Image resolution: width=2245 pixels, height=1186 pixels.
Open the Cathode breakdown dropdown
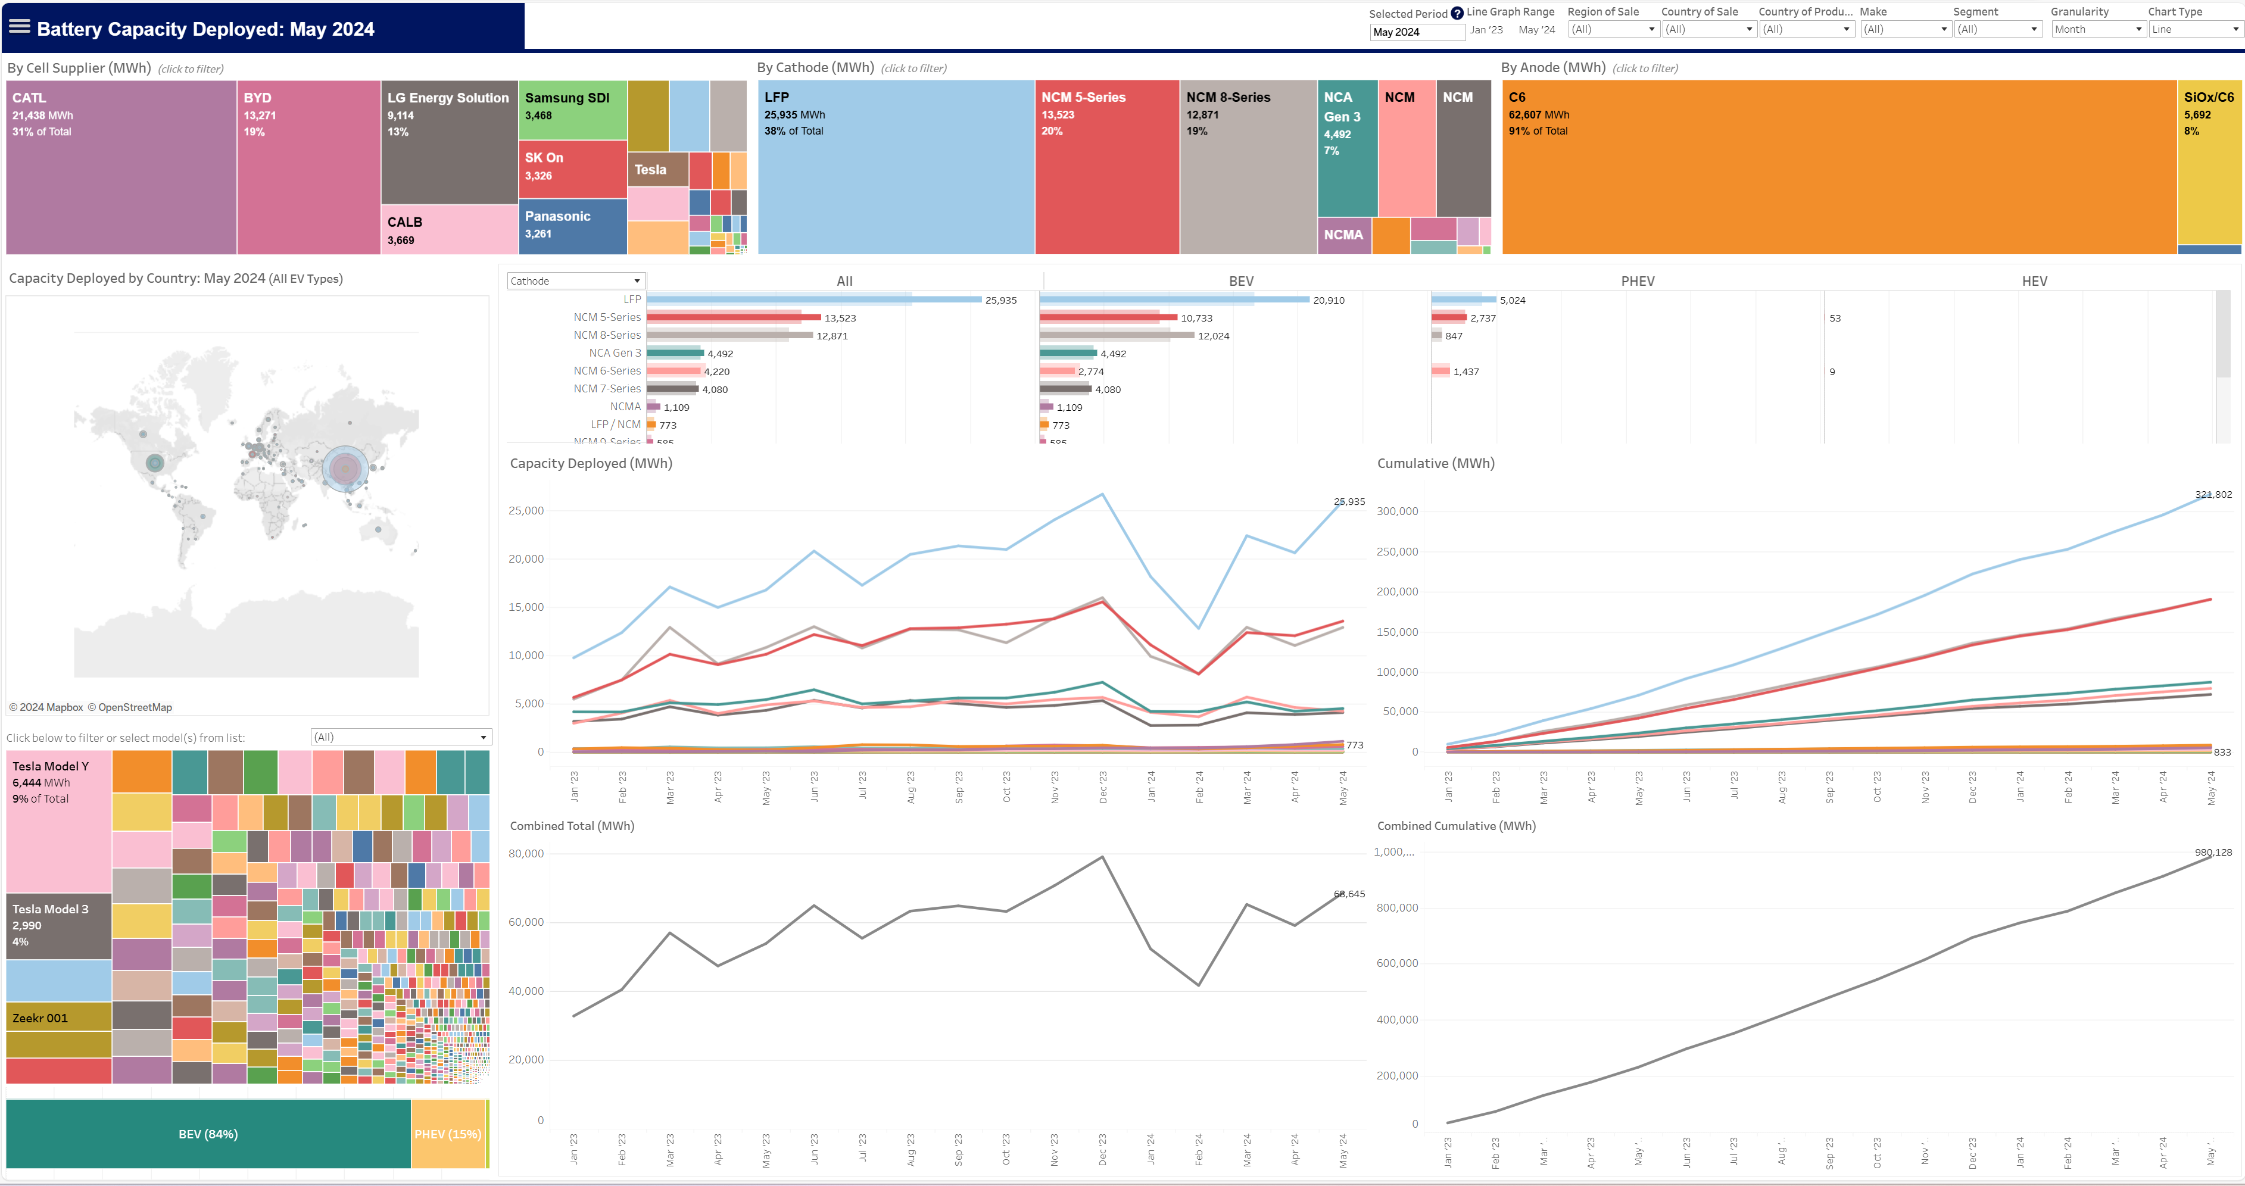point(576,280)
